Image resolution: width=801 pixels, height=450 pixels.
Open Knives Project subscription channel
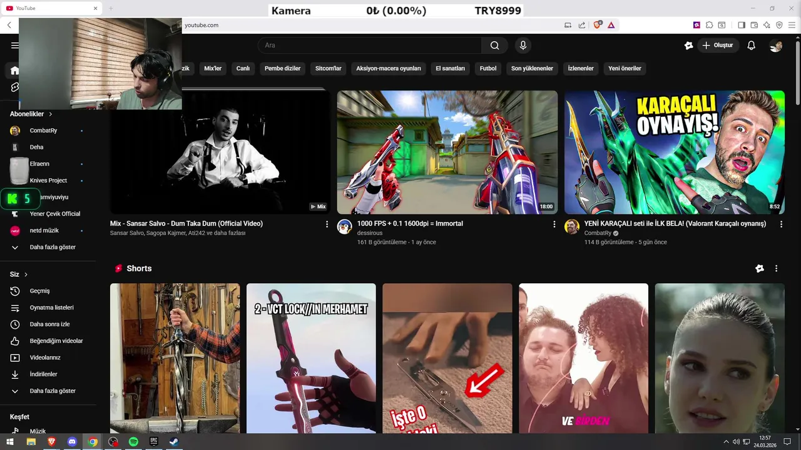pos(48,180)
